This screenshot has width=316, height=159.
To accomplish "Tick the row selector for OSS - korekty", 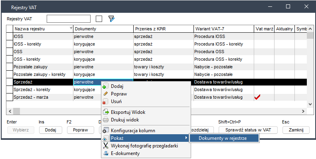I will 10,59.
